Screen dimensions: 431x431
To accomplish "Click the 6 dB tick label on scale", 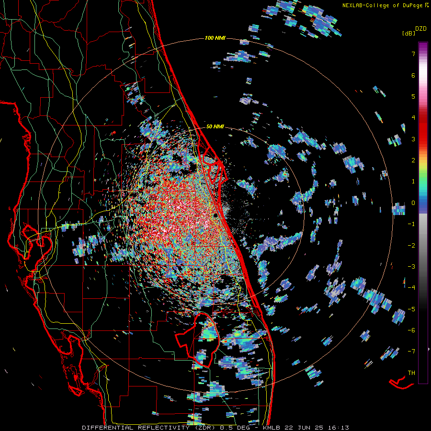I will [413, 75].
